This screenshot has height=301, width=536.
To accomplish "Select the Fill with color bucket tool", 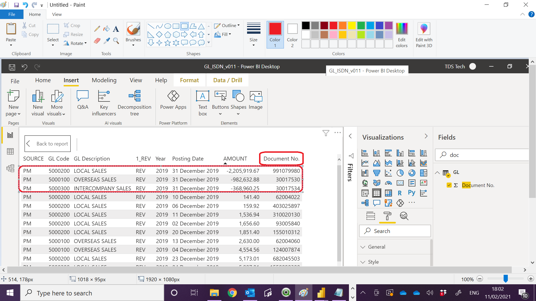I will (x=107, y=28).
